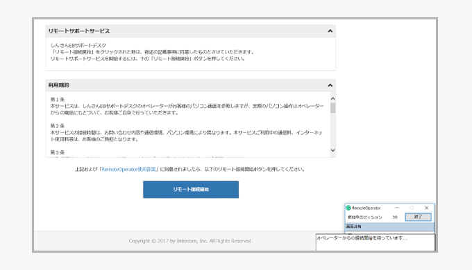Viewport: 472px width, 270px height.
Task: Close the RemoteOperator window
Action: (427, 208)
